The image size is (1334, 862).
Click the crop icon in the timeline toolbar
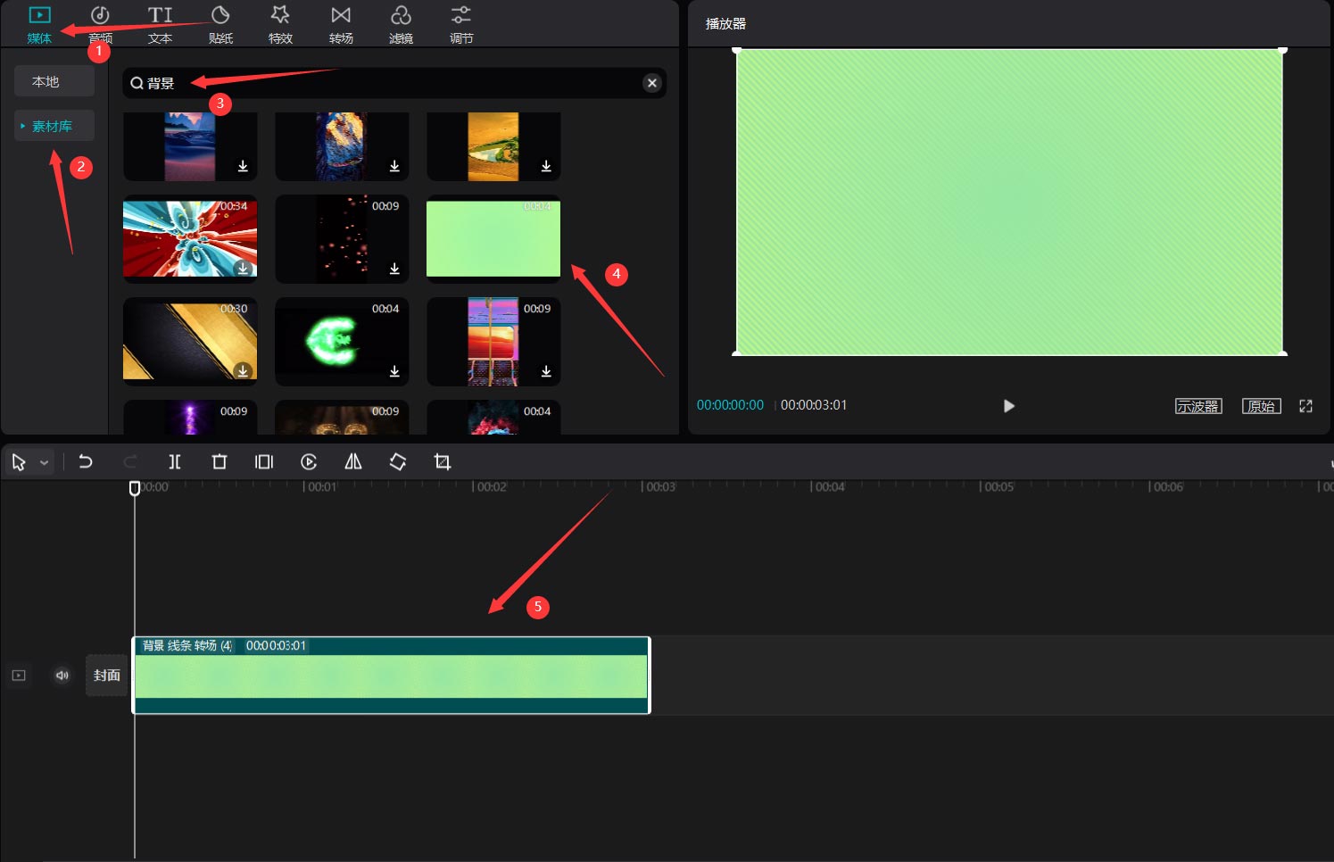(442, 461)
